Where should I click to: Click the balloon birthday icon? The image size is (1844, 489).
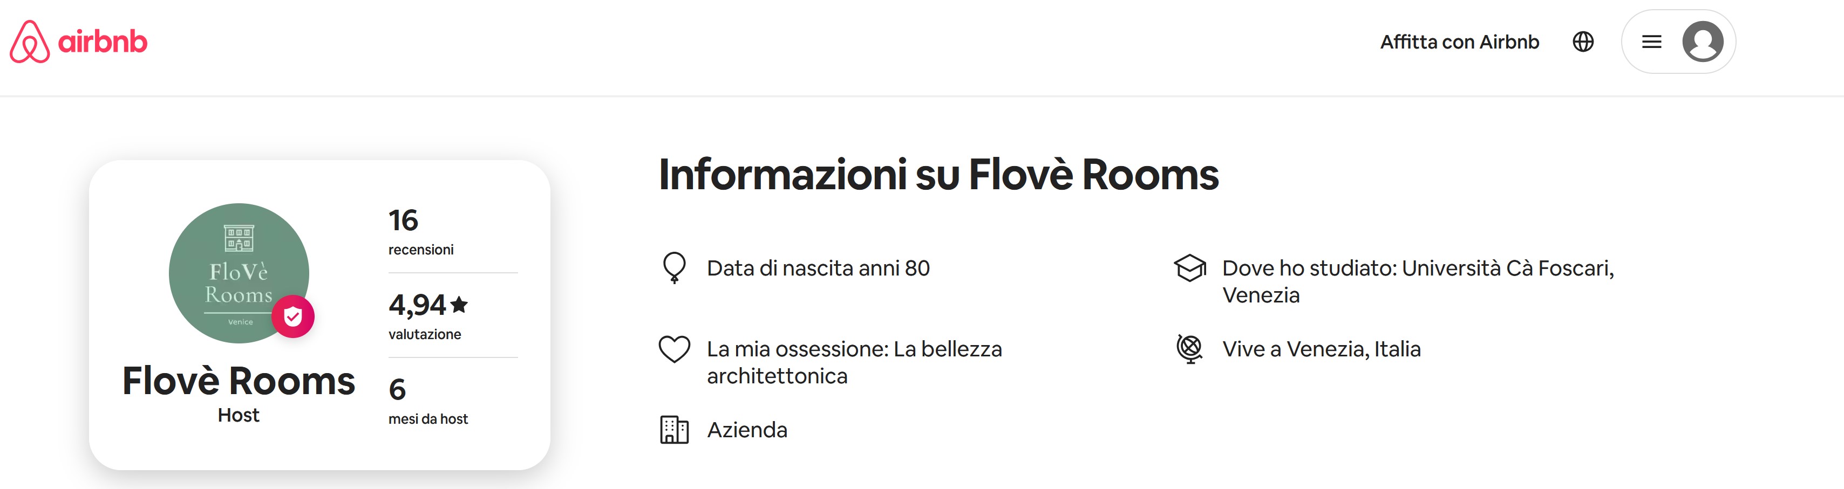pyautogui.click(x=673, y=268)
